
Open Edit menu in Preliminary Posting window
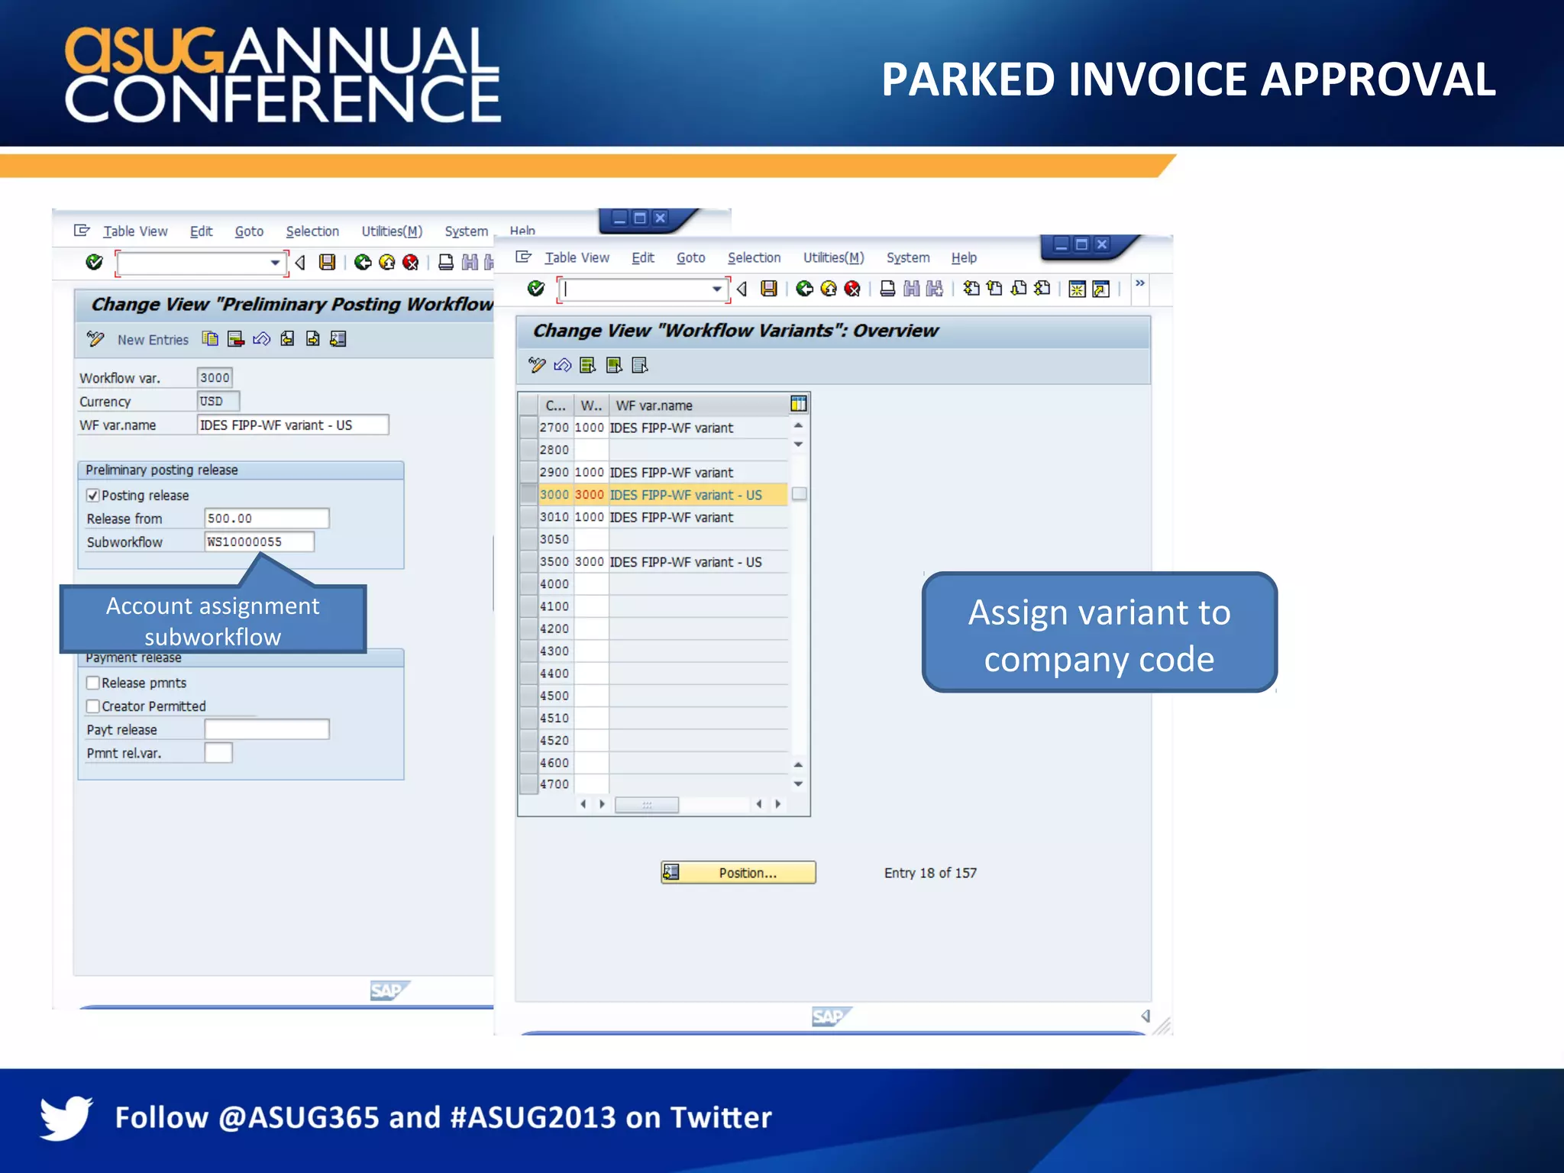[x=201, y=231]
